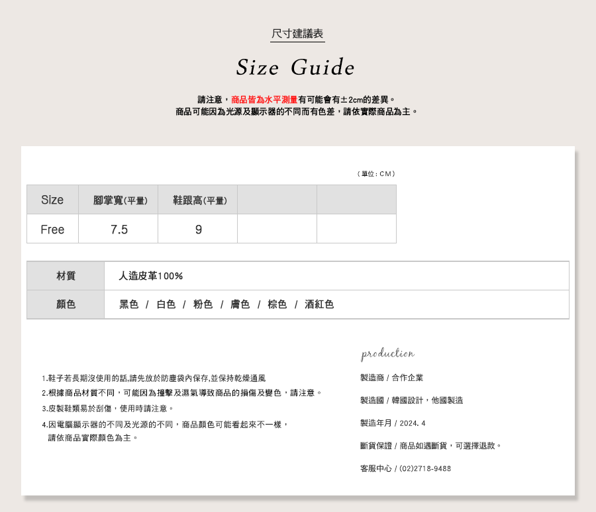Click the (單位:CM) unit label
The image size is (596, 512).
click(375, 174)
